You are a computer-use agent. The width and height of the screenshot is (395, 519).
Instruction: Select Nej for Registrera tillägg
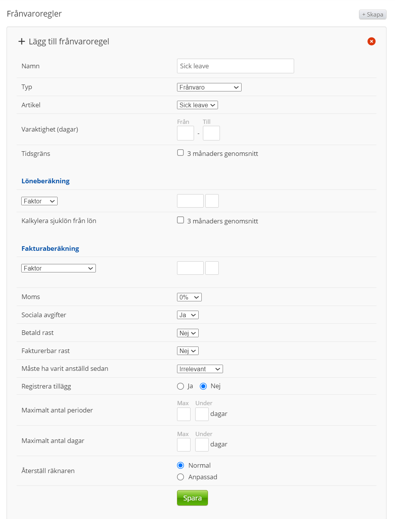click(x=203, y=386)
